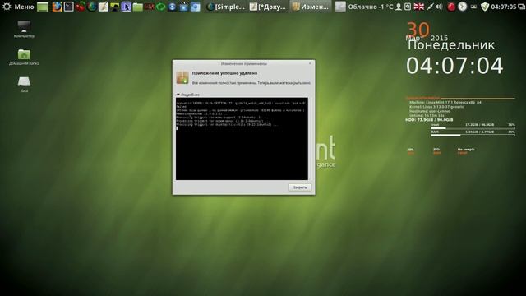This screenshot has height=296, width=526.
Task: Open the Домашняя папка desktop folder
Action: [24, 57]
